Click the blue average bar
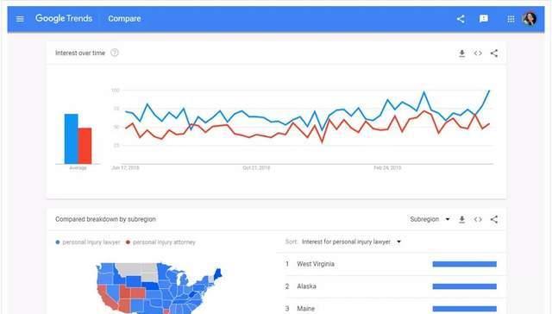 tap(71, 139)
